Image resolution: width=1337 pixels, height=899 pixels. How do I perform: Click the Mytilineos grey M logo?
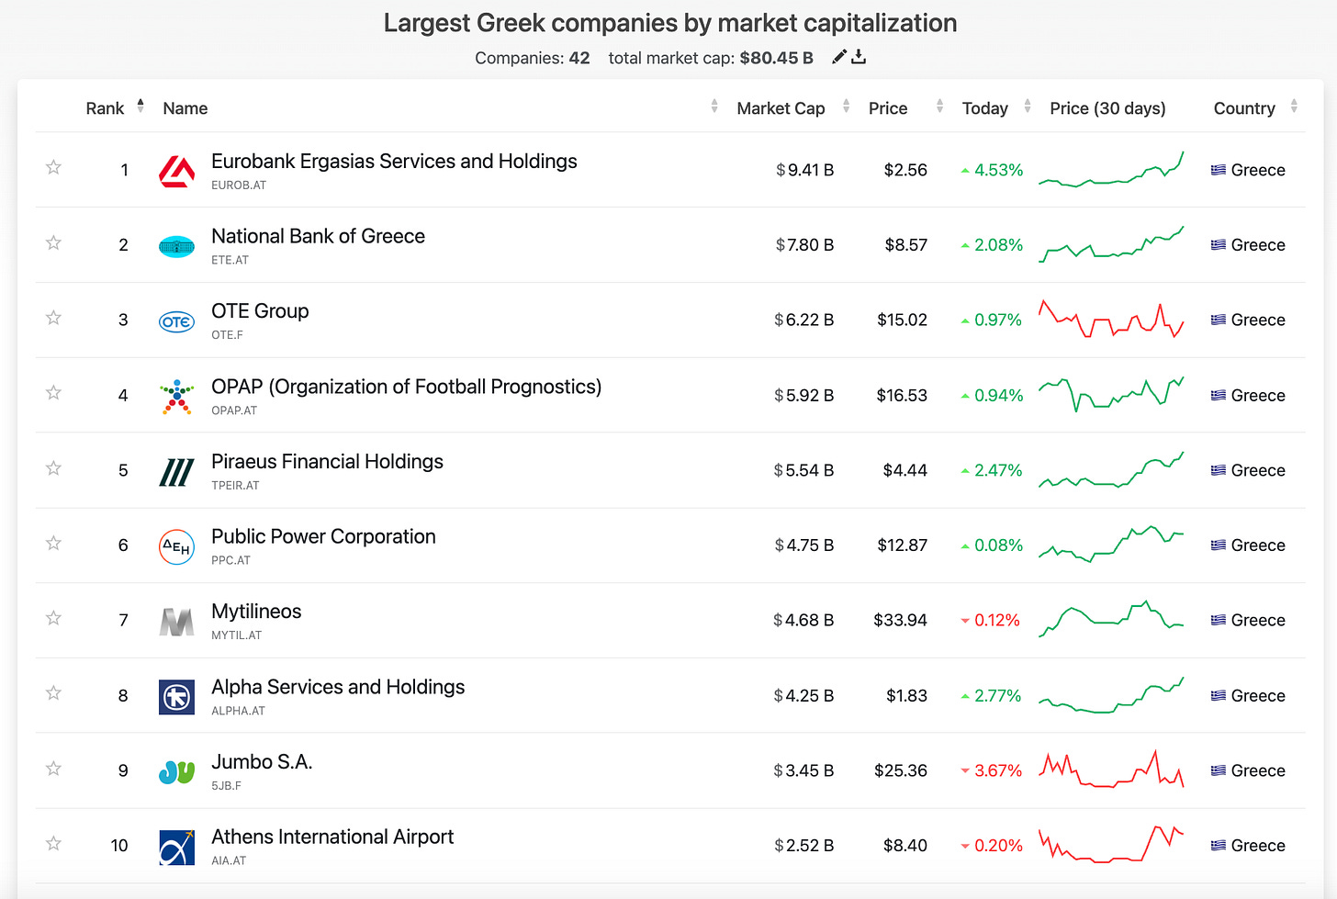(176, 623)
